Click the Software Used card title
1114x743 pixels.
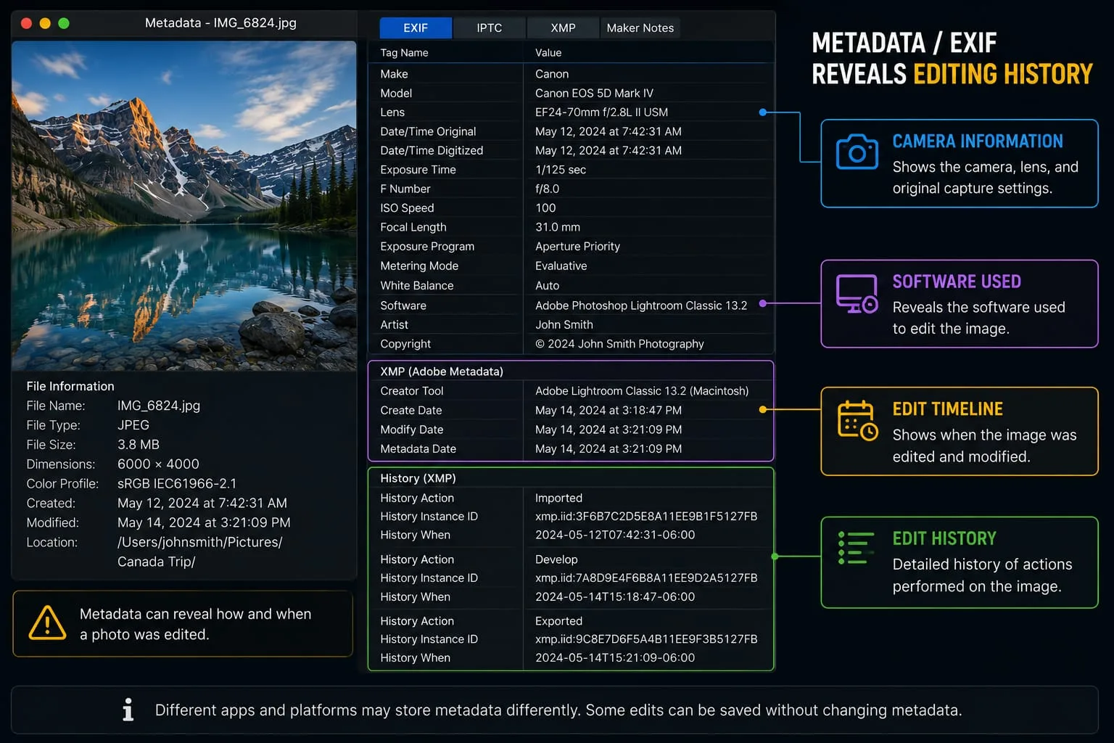[957, 282]
